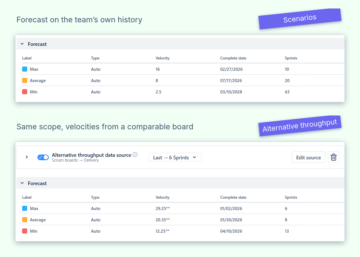Click sprints count 13
Image resolution: width=360 pixels, height=257 pixels.
287,231
